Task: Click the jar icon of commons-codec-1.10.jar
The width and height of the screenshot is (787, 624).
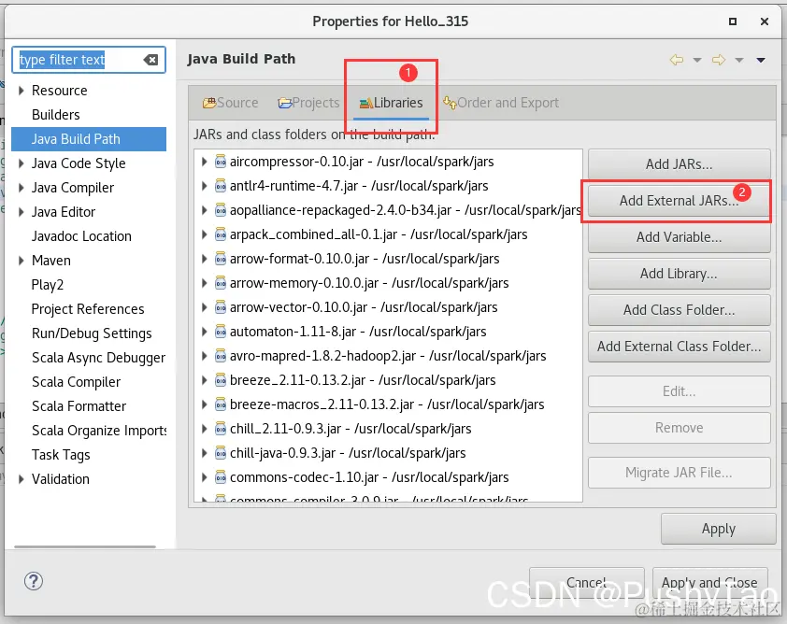Action: click(x=221, y=477)
